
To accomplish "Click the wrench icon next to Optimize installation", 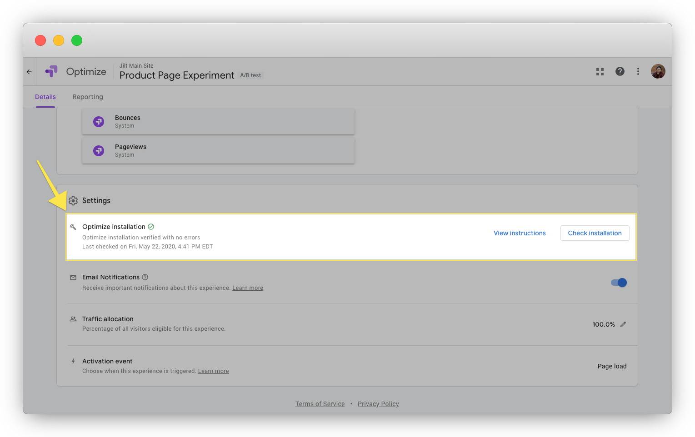I will 73,226.
